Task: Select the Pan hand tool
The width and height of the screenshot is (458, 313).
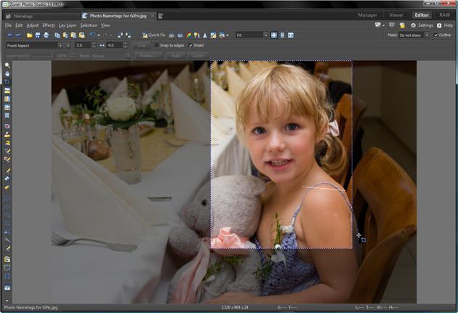Action: pyautogui.click(x=7, y=73)
